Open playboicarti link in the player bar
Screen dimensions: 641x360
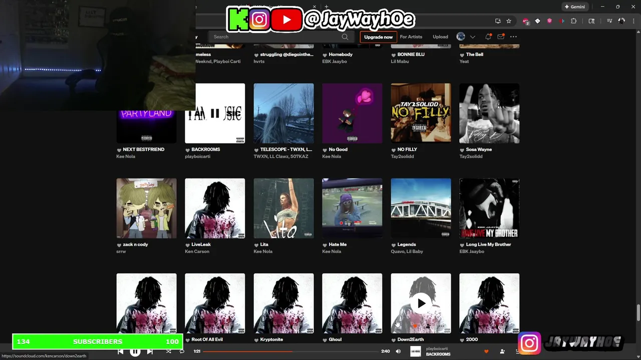[437, 348]
